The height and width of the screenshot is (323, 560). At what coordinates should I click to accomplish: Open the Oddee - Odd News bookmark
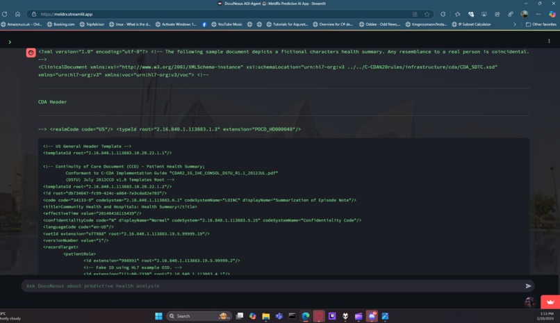point(379,24)
